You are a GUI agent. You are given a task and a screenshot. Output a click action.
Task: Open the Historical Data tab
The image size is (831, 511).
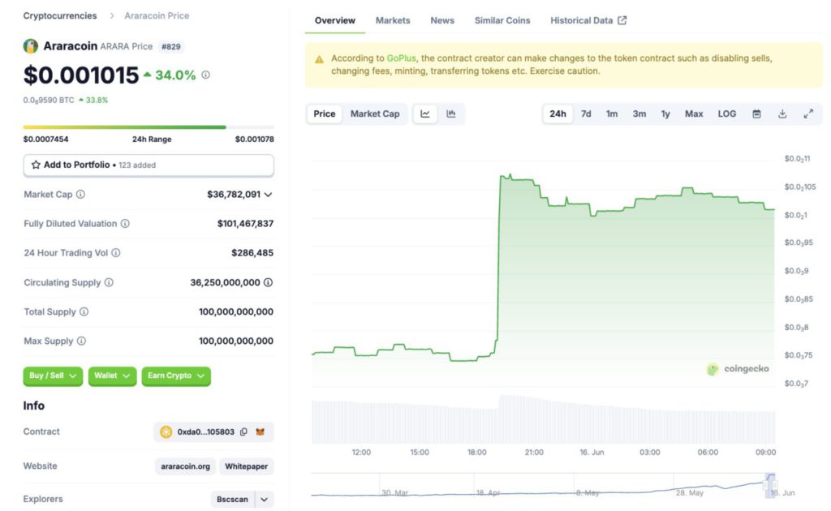588,20
